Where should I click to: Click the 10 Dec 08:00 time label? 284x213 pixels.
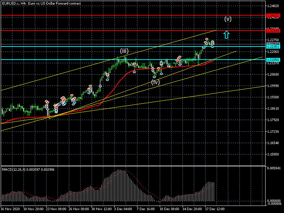point(170,209)
